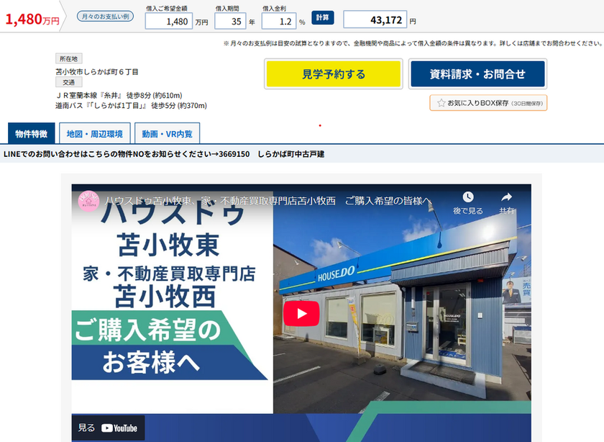Click the 後で見る clock icon
The image size is (604, 442).
pos(468,197)
